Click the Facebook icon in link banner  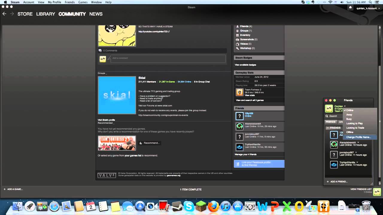tap(238, 164)
